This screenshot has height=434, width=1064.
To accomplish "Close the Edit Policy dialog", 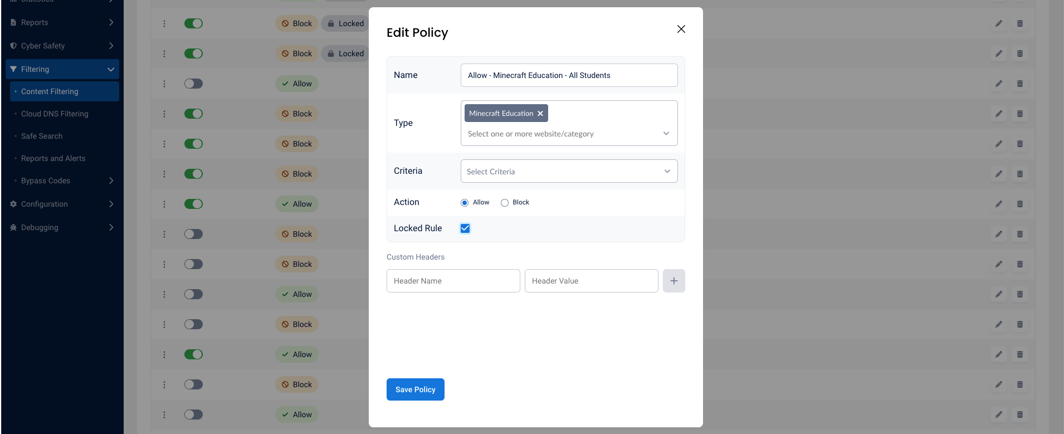I will (681, 29).
